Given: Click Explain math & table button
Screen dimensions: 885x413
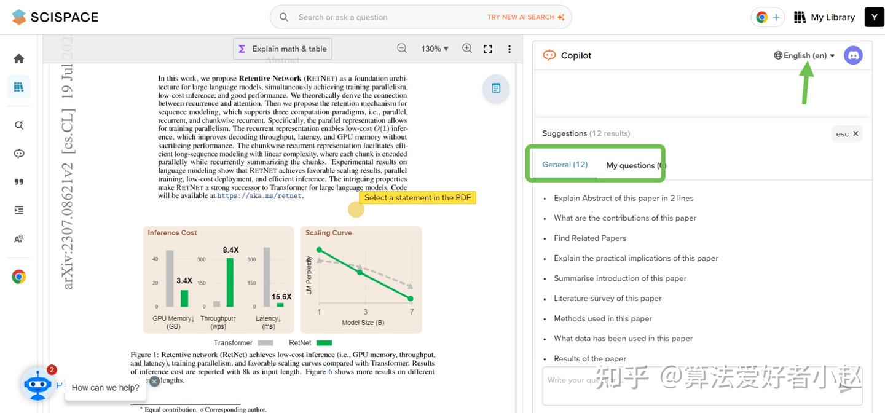Looking at the screenshot, I should pos(283,49).
